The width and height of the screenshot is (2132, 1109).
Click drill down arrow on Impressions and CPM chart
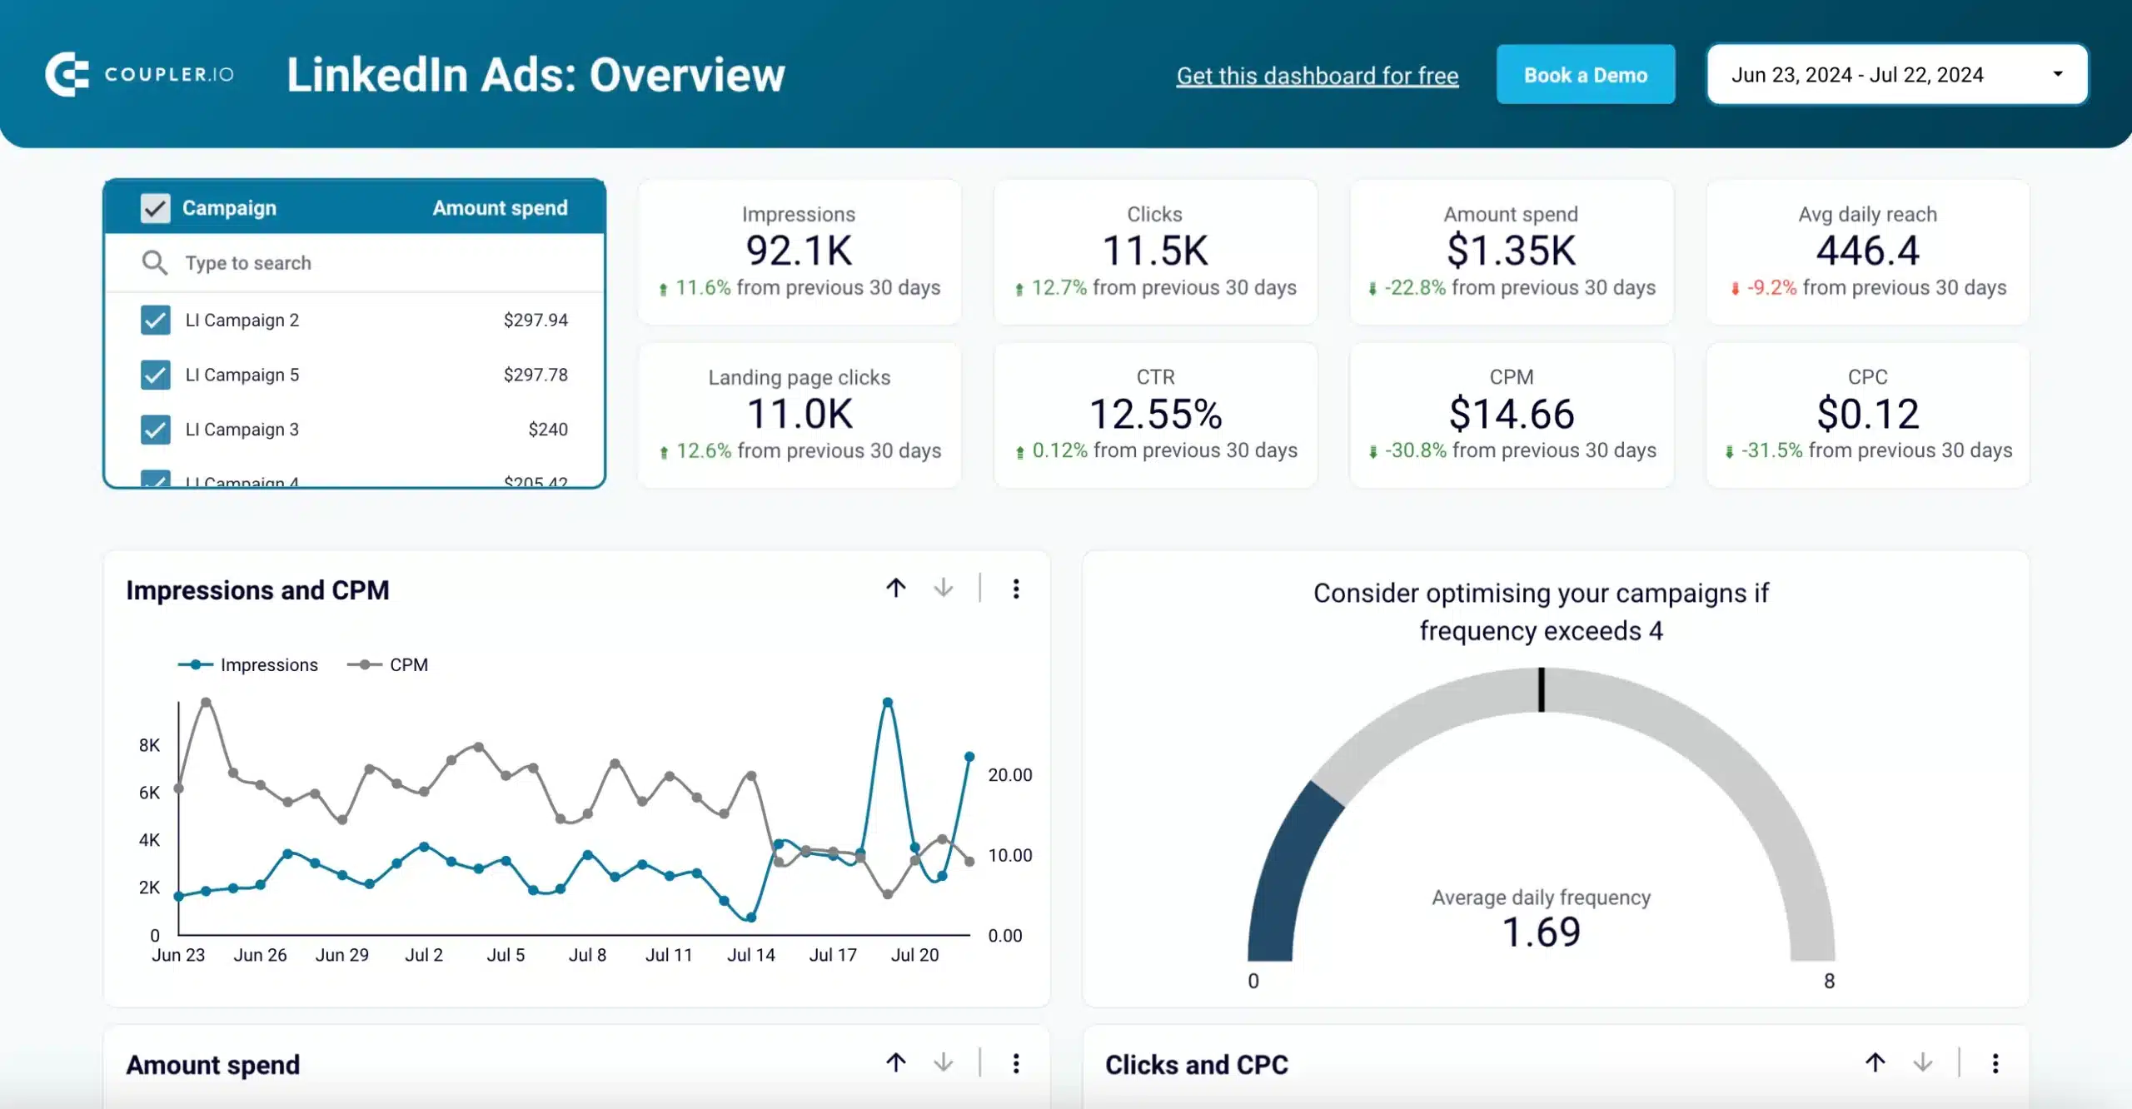943,588
